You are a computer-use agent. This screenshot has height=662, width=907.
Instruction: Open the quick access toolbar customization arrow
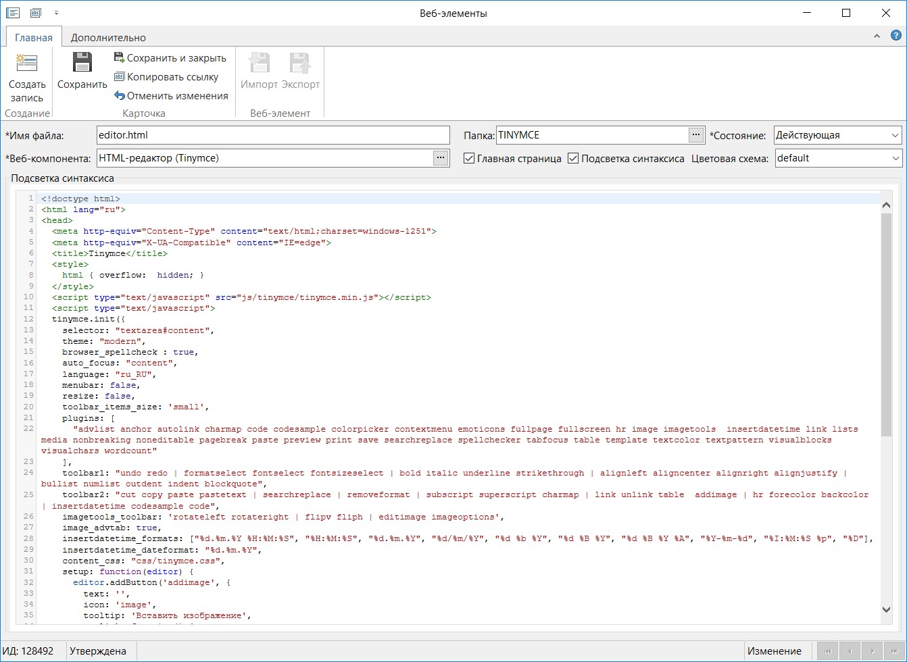[x=56, y=13]
